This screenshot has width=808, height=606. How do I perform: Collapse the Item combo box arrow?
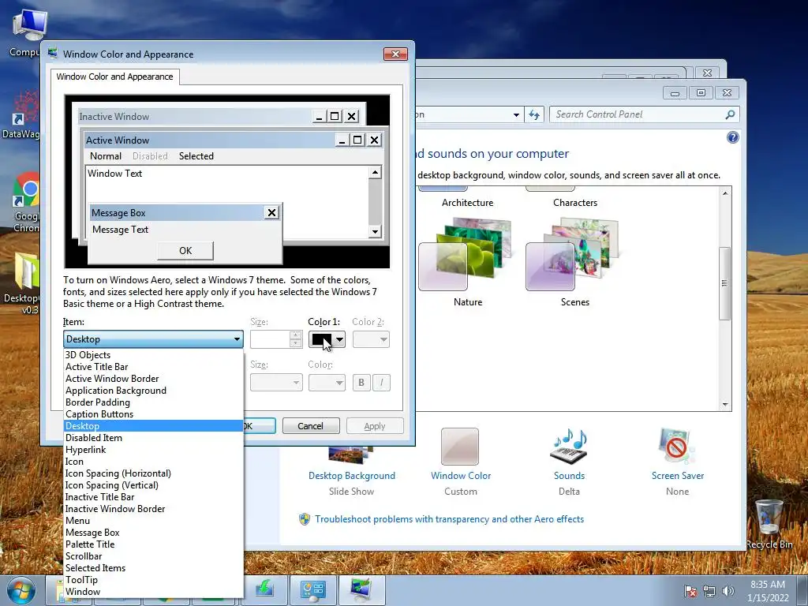(237, 339)
